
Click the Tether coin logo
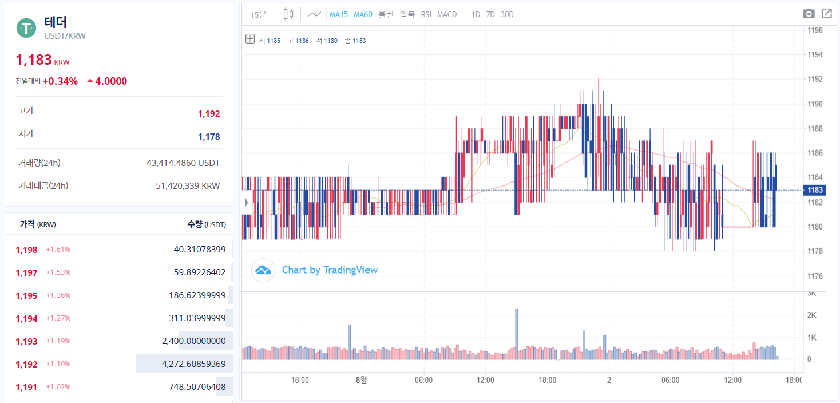25,27
